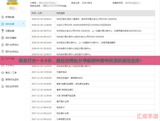This screenshot has height=121, width=160.
Task: Click the 正在派件 tracking entry
Action: [x=84, y=25]
